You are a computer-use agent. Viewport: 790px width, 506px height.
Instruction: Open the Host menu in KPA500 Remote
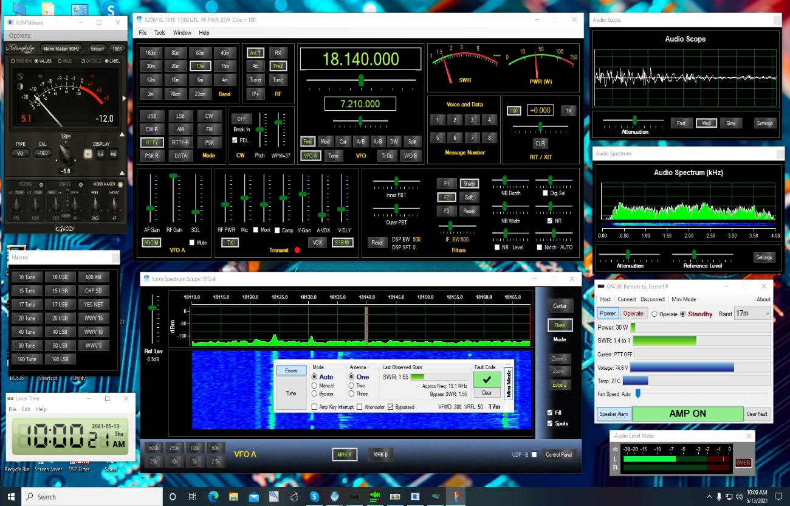click(x=605, y=299)
